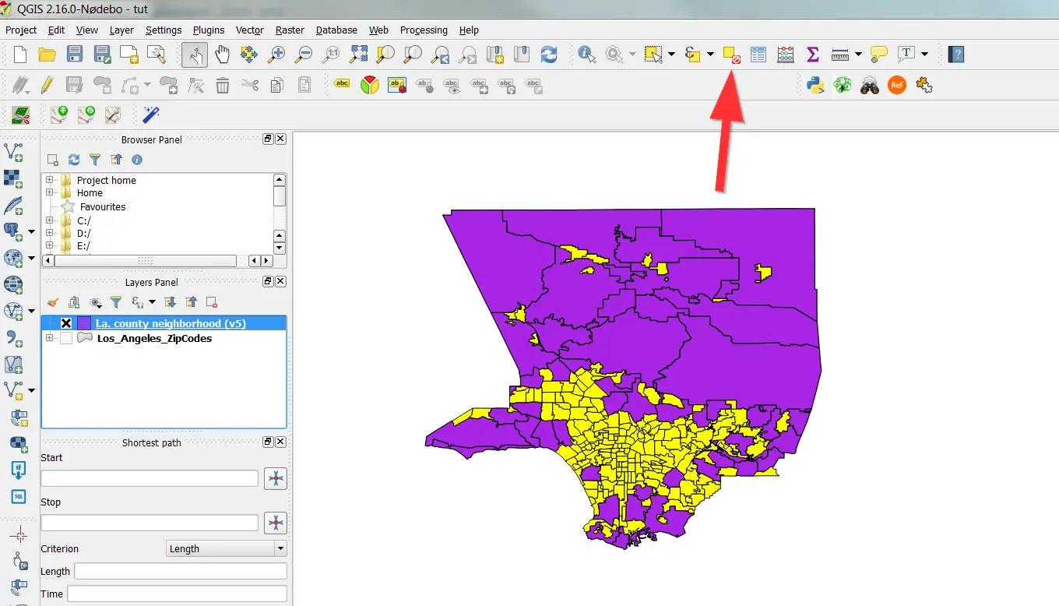Screen dimensions: 1059x606
Task: Show the Statistical Summary sigma icon
Action: click(813, 55)
